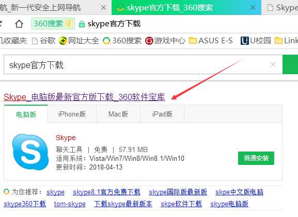Open the 游戏中心 bookmark
Screen dimensions: 298x217
pyautogui.click(x=165, y=41)
